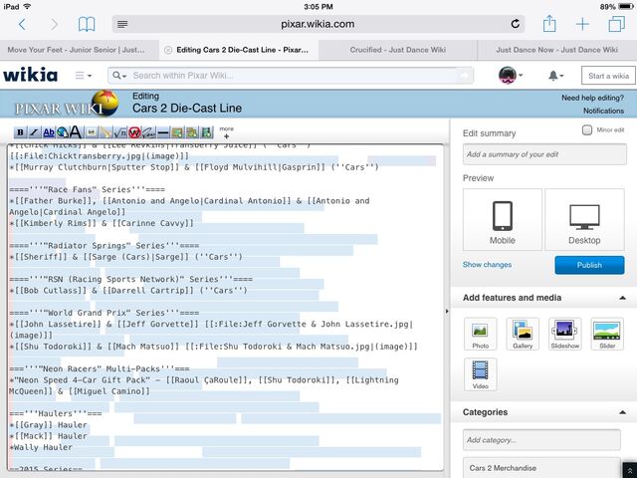This screenshot has width=637, height=478.
Task: Add a Gallery to the article
Action: click(523, 335)
